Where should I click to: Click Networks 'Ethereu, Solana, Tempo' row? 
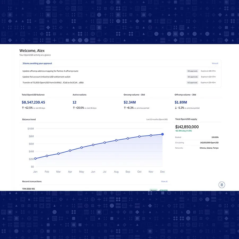point(197,148)
